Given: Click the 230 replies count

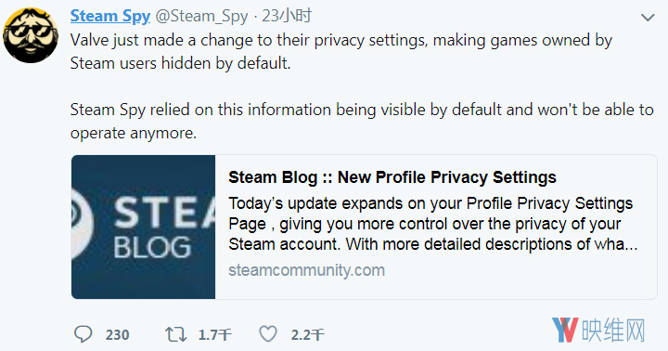Looking at the screenshot, I should (x=117, y=335).
